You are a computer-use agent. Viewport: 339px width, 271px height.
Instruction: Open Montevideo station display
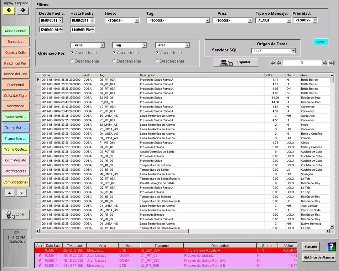click(x=16, y=106)
